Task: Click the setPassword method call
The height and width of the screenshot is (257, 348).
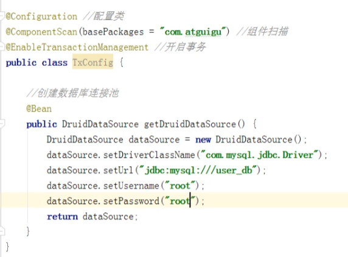Action: pyautogui.click(x=131, y=201)
